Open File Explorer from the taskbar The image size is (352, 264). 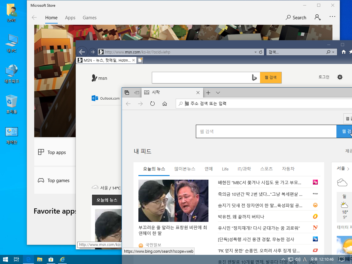pyautogui.click(x=40, y=259)
